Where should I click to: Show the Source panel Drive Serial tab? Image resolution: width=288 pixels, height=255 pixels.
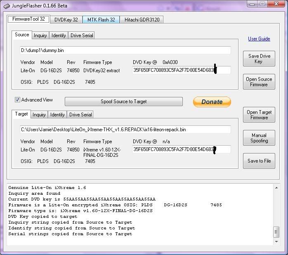pyautogui.click(x=82, y=35)
